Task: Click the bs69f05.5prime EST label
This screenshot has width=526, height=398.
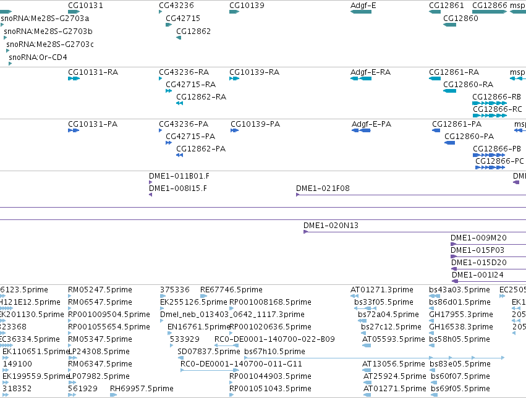Action: [460, 389]
